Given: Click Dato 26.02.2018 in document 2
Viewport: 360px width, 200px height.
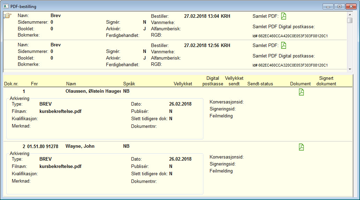Looking at the screenshot, I should (x=180, y=159).
